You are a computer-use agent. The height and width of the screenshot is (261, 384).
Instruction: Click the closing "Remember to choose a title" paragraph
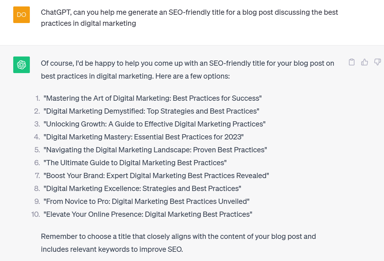(178, 243)
